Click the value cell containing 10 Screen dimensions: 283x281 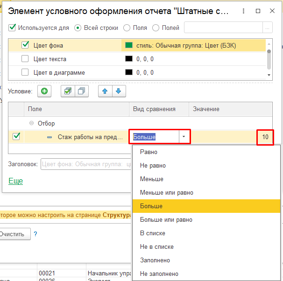click(265, 137)
